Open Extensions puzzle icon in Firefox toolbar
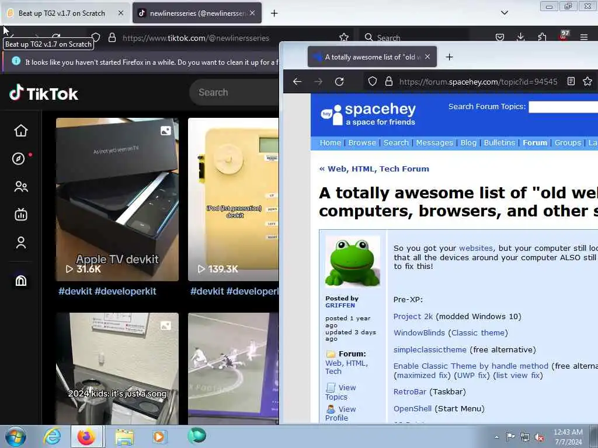Viewport: 598px width, 448px height. [x=542, y=37]
